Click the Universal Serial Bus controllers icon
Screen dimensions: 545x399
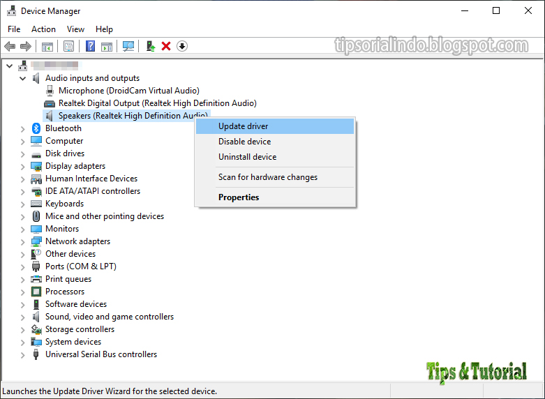[x=36, y=354]
